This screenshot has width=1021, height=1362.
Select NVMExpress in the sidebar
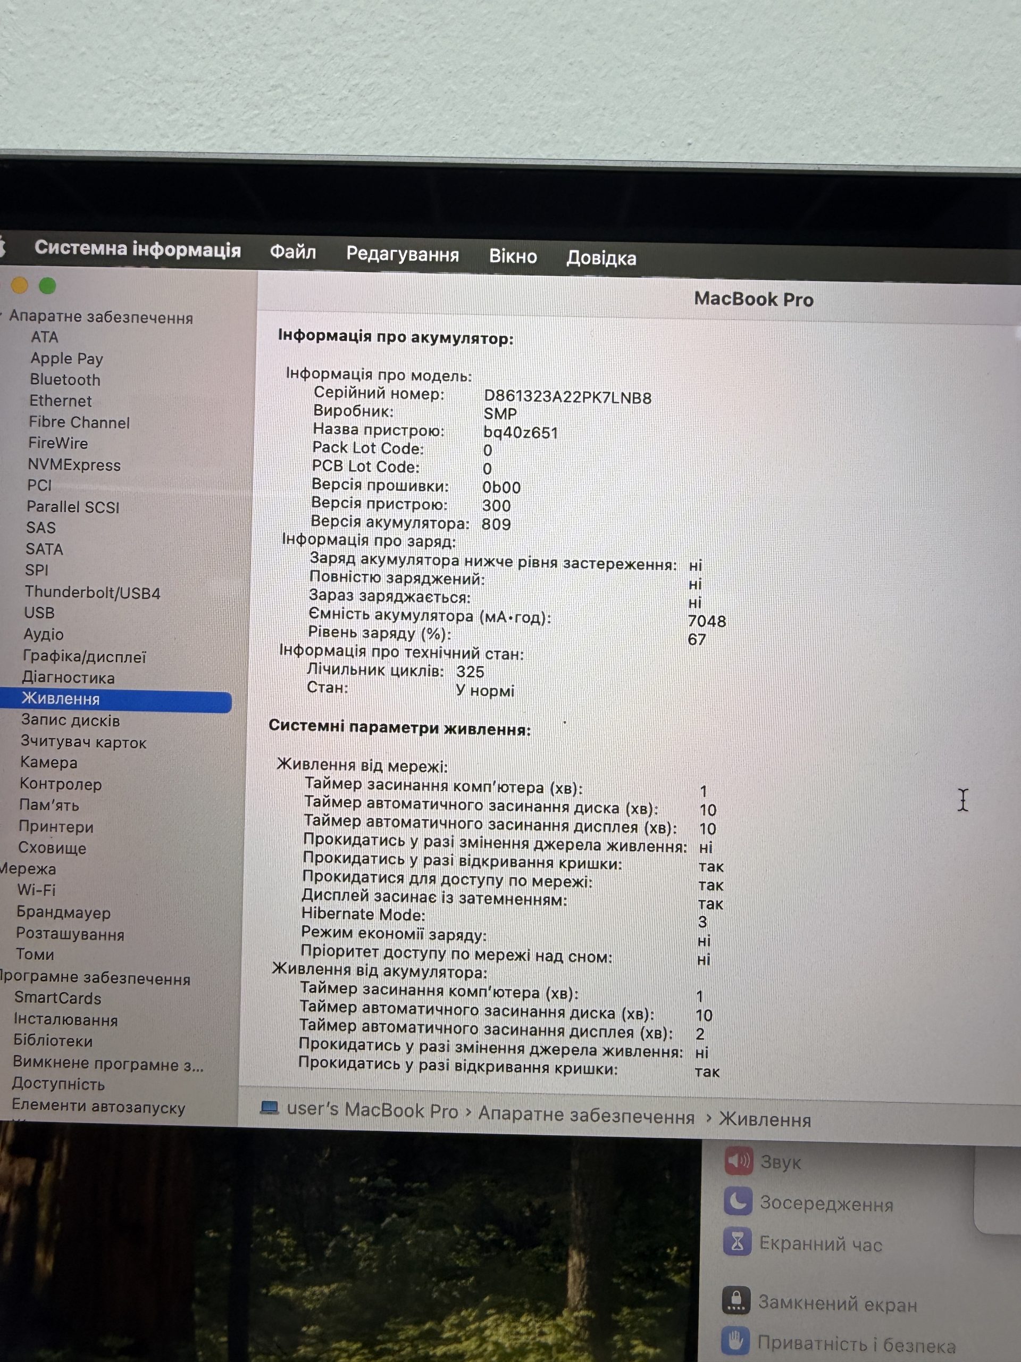(74, 465)
